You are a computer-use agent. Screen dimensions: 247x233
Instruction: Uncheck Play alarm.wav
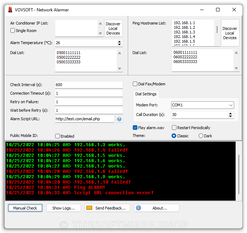tap(135, 127)
